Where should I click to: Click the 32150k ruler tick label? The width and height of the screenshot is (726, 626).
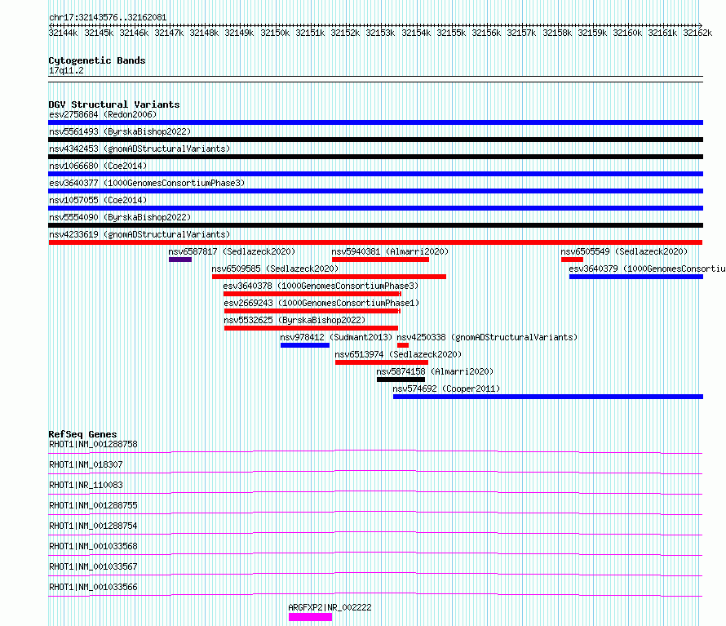(275, 33)
